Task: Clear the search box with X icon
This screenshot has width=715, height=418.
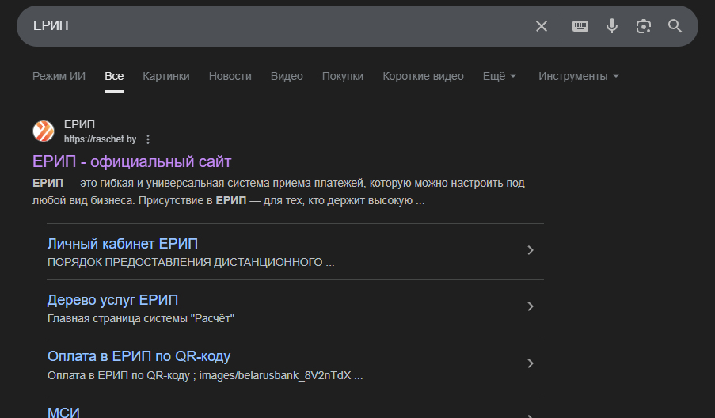Action: click(542, 26)
